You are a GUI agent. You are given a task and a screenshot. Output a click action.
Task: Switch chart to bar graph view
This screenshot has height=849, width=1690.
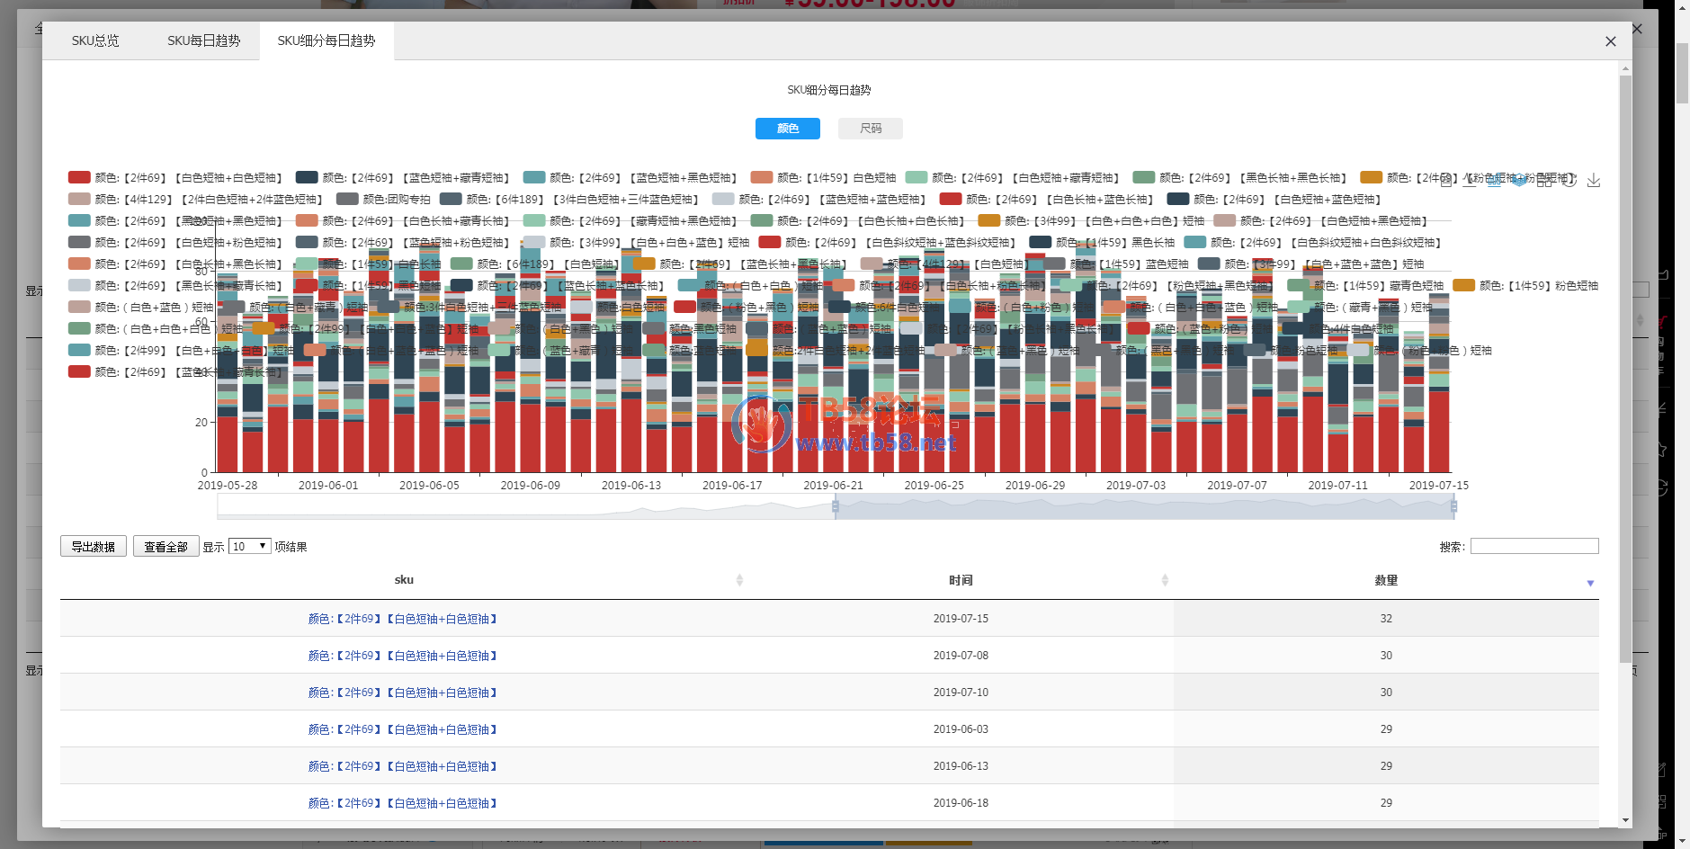1495,181
